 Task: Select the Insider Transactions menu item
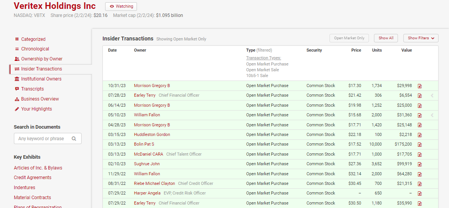tap(41, 69)
